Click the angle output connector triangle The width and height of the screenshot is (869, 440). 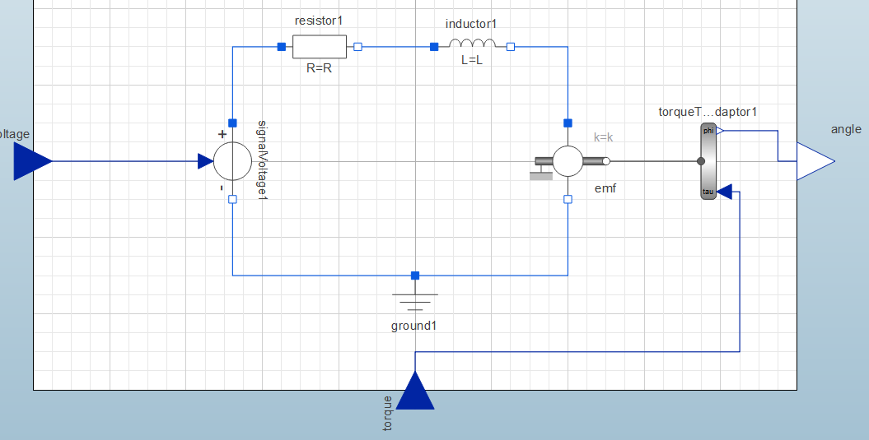coord(815,161)
